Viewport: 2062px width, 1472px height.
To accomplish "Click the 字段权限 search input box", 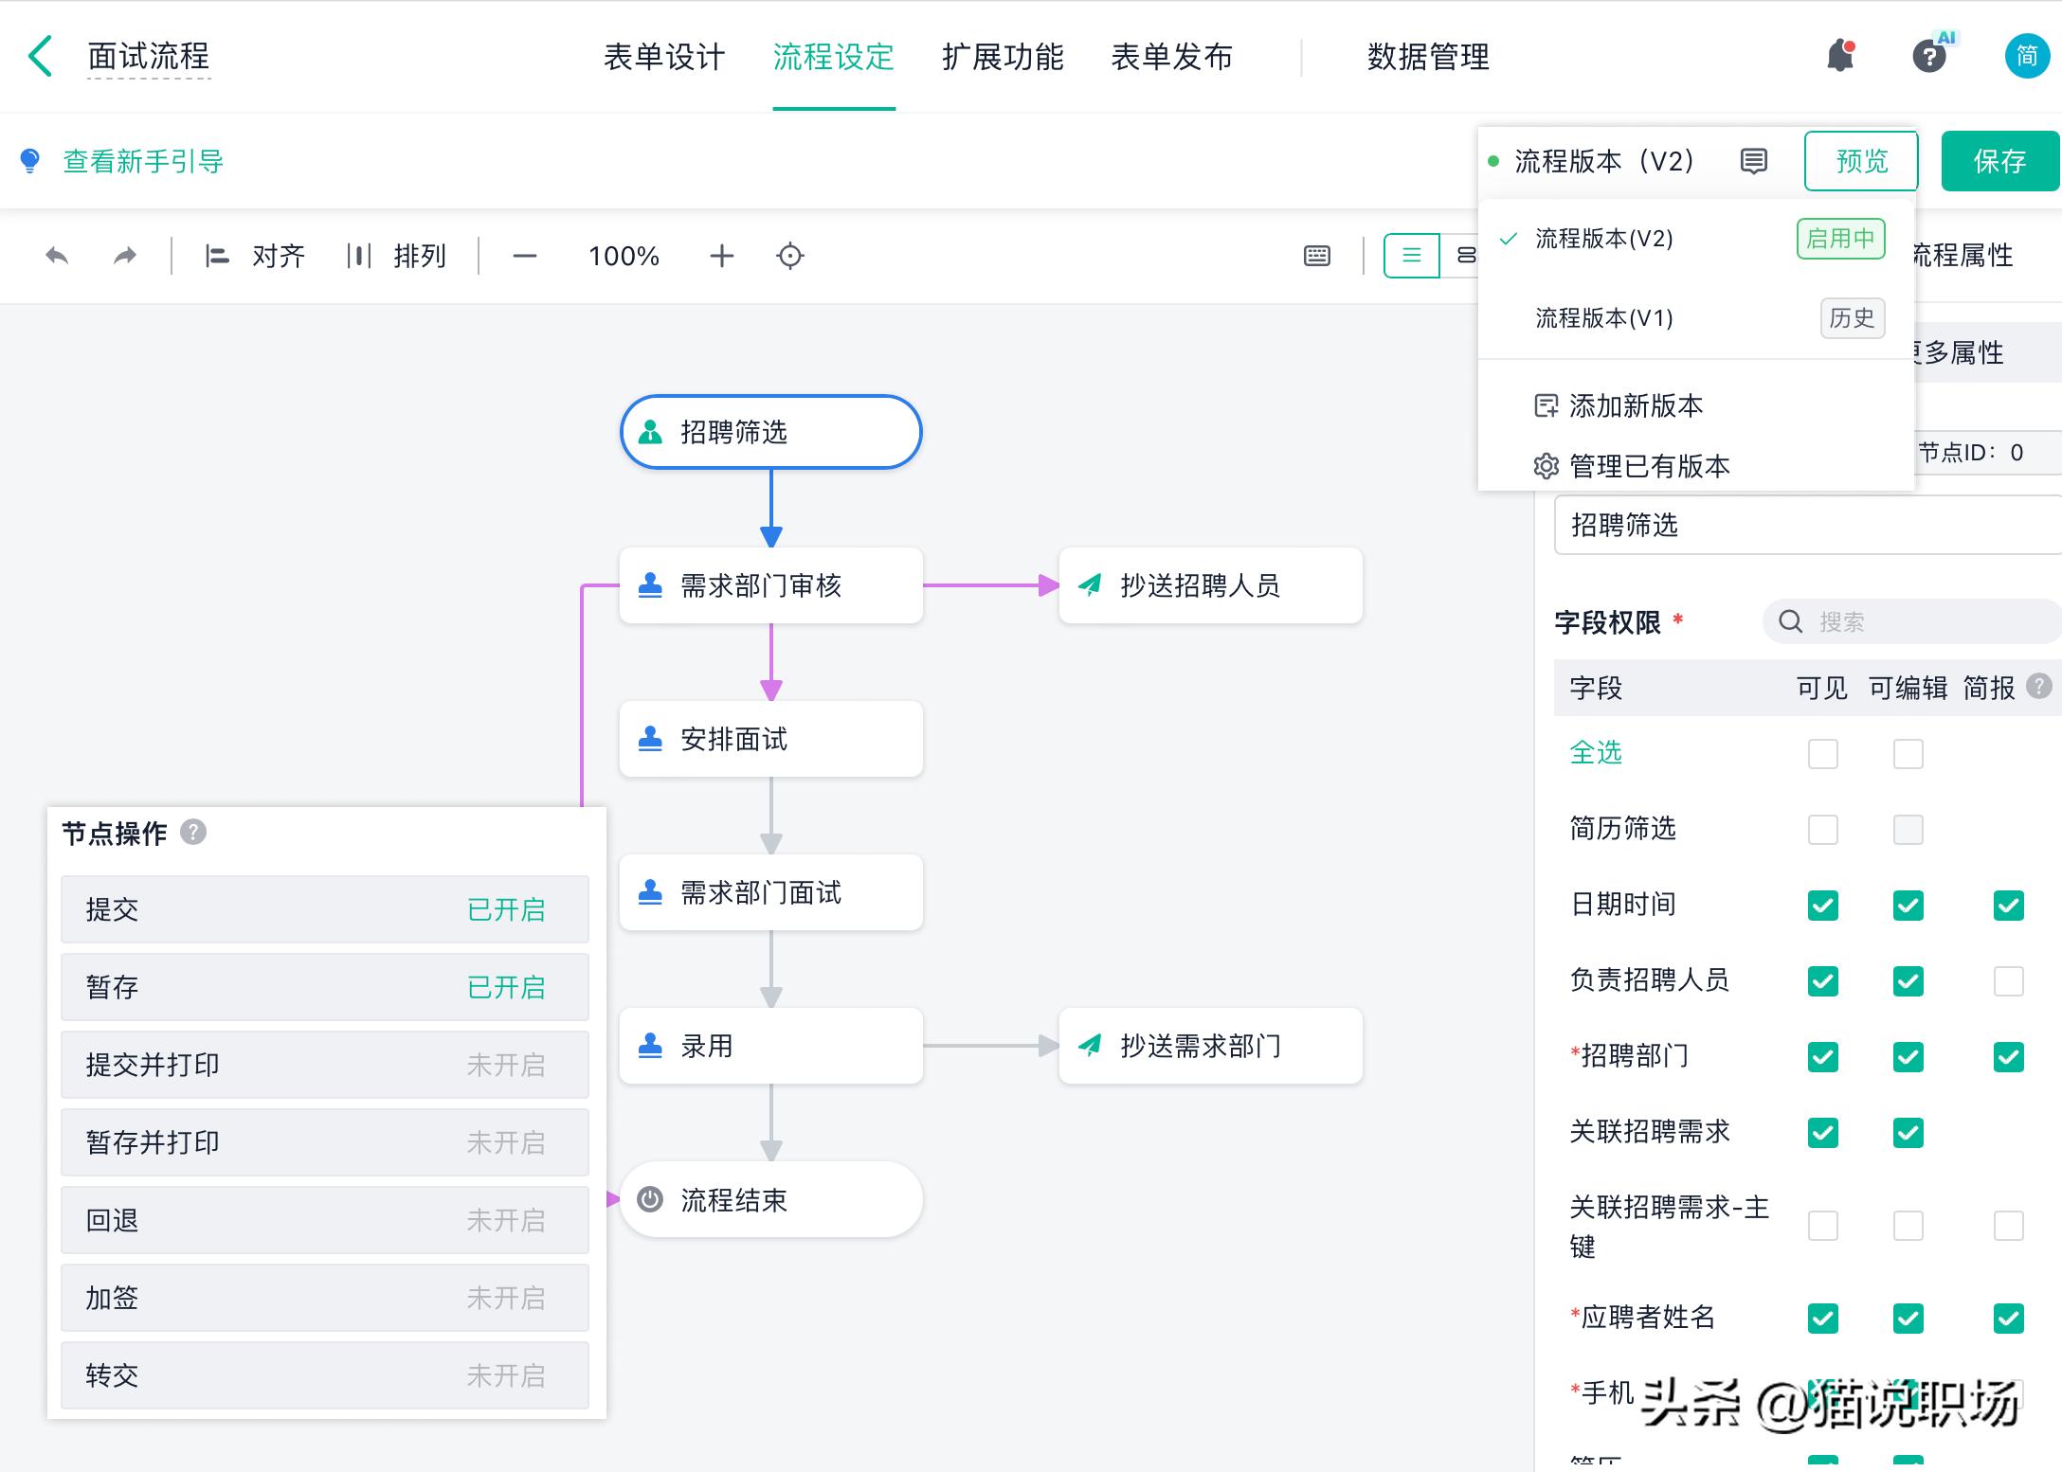I will [x=1910, y=621].
